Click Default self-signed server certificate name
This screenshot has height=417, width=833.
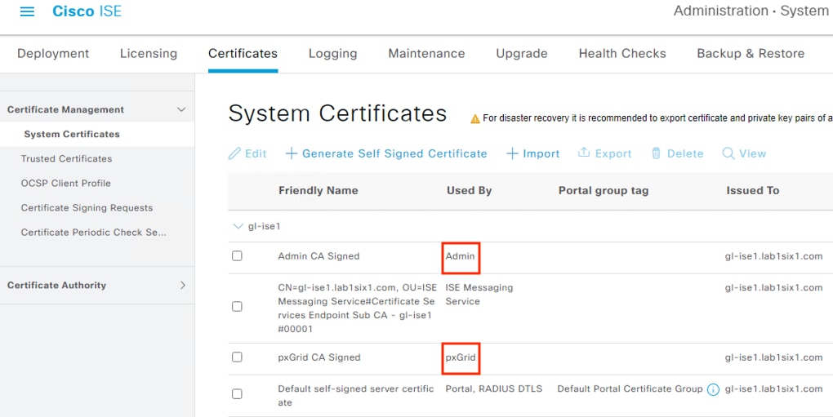click(356, 396)
